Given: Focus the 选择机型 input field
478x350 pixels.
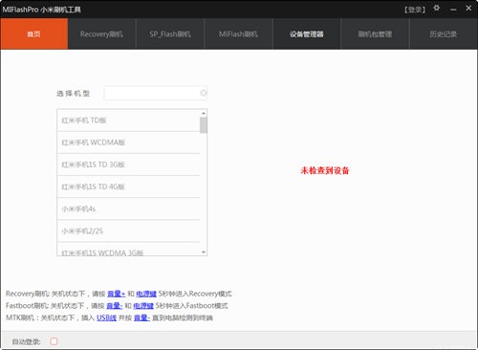Looking at the screenshot, I should (156, 93).
